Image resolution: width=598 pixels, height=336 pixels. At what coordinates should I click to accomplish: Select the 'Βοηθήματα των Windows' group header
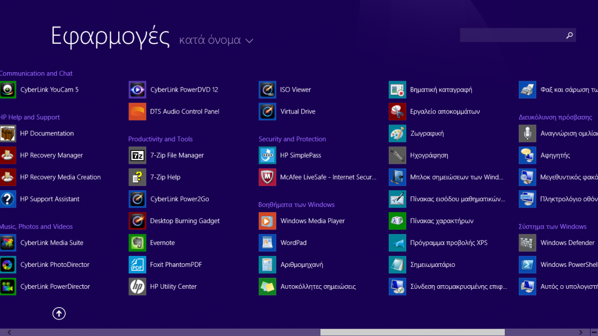[297, 205]
